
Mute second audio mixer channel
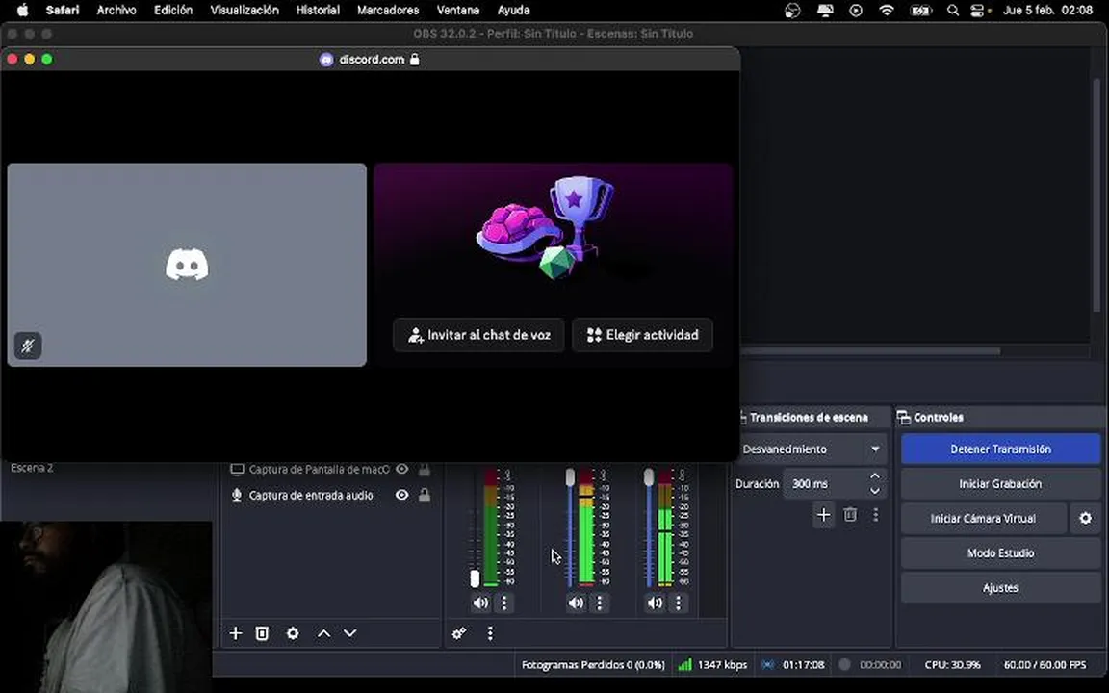click(x=576, y=603)
